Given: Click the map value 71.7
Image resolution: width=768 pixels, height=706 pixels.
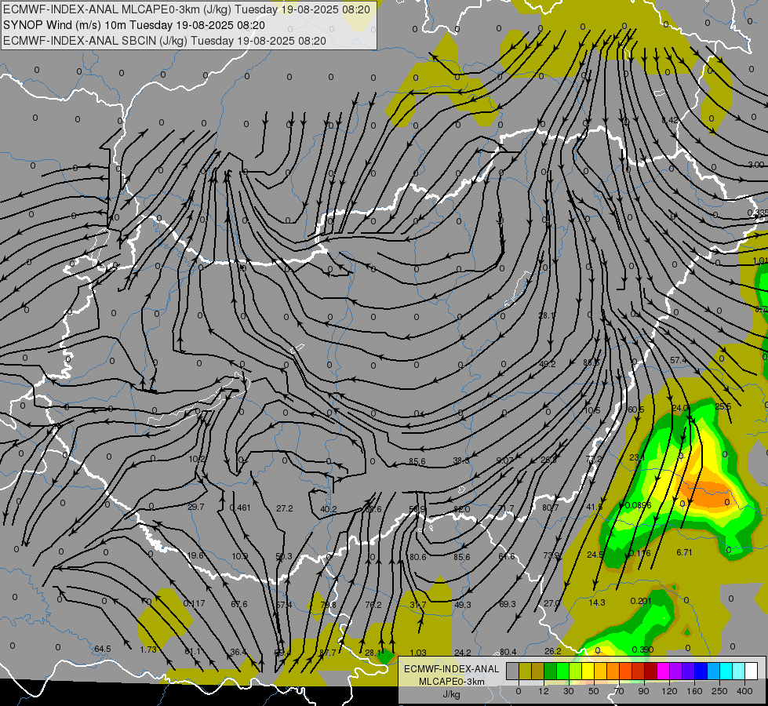Looking at the screenshot, I should [x=506, y=508].
